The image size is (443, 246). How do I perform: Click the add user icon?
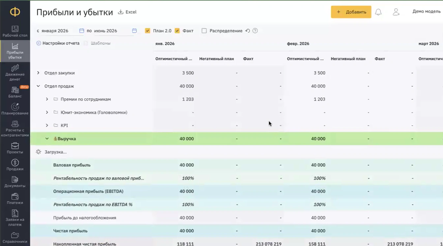point(396,12)
